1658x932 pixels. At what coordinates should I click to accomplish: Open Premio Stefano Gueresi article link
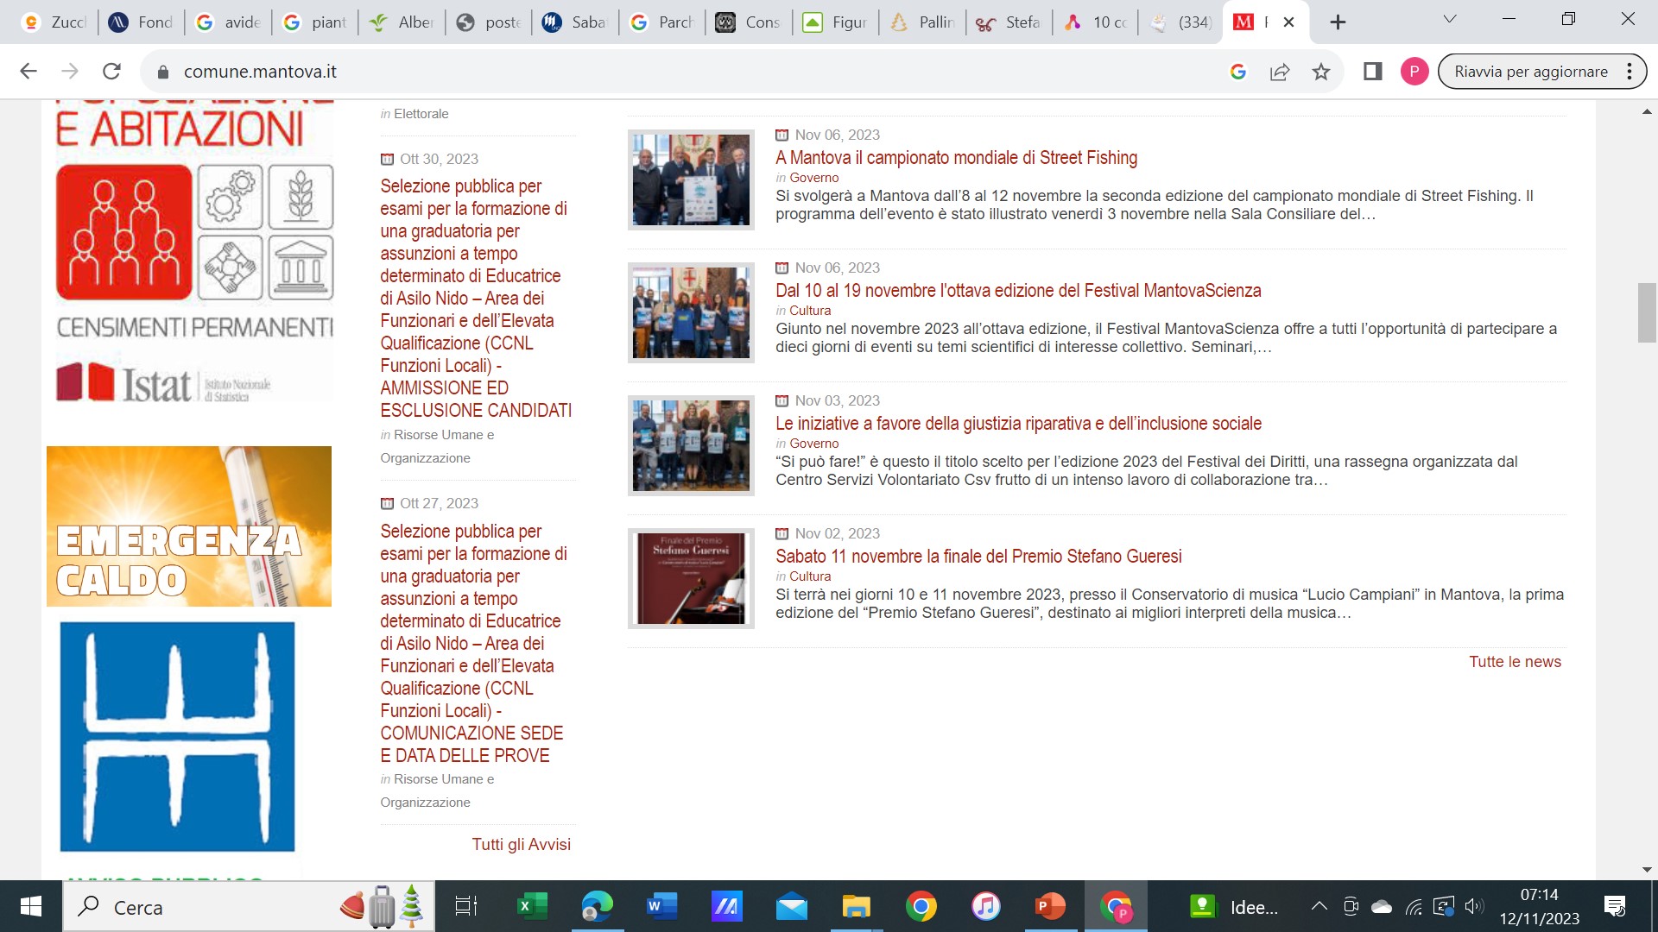click(x=978, y=557)
